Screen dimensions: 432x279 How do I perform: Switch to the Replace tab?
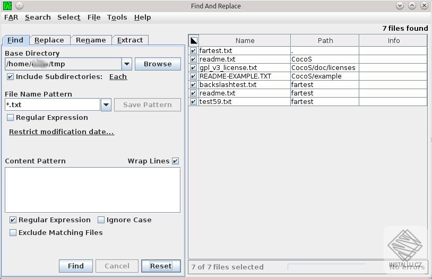tap(49, 40)
